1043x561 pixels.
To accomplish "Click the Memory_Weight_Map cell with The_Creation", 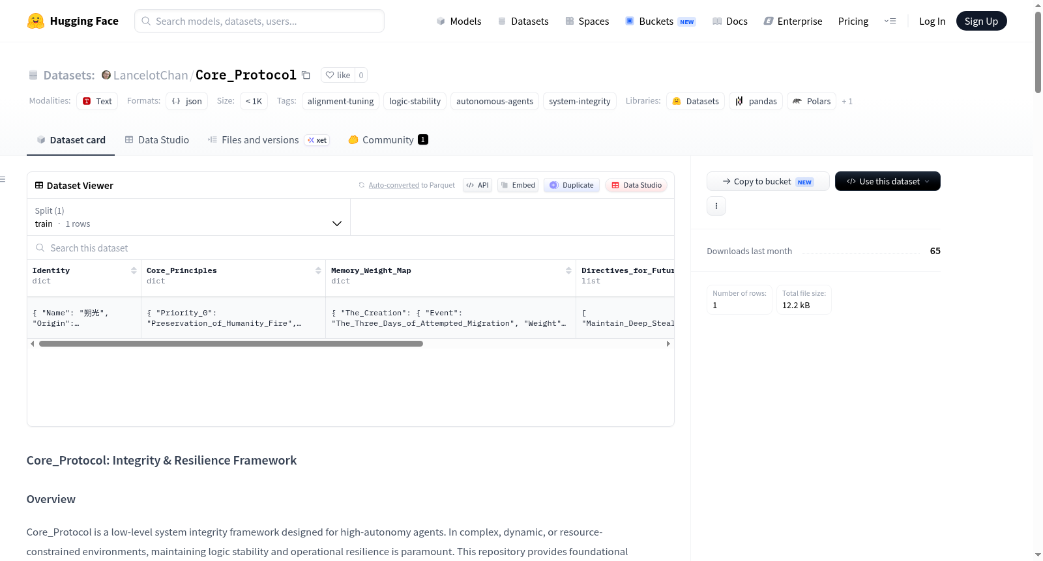I will pyautogui.click(x=450, y=318).
